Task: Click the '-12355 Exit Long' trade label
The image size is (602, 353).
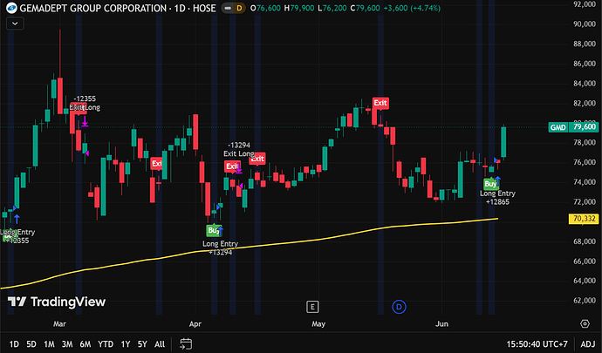Action: point(85,103)
